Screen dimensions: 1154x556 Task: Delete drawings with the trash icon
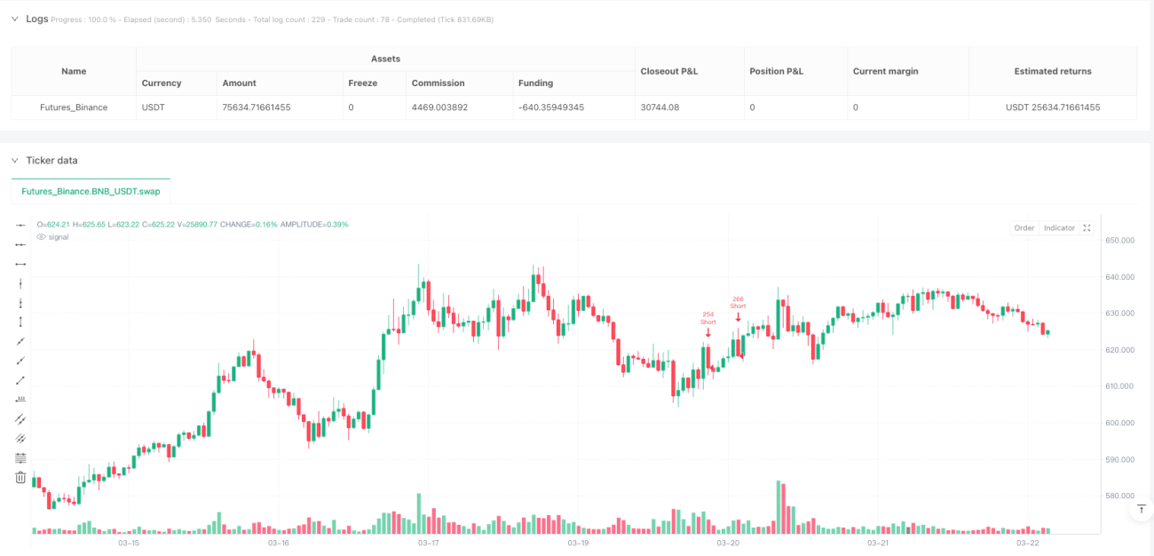pyautogui.click(x=21, y=478)
